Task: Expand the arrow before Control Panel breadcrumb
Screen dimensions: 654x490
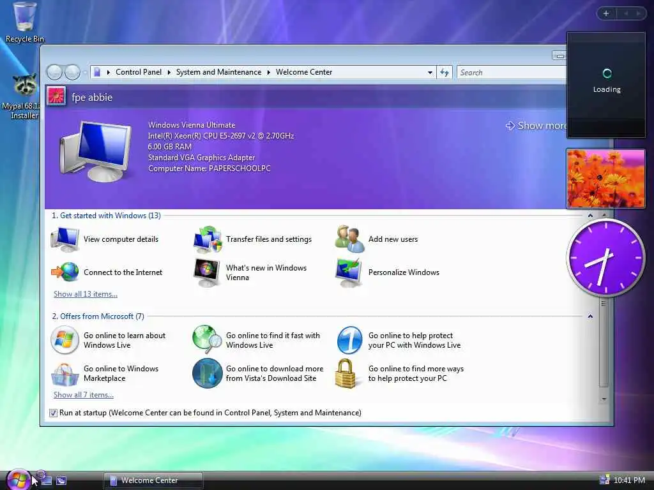Action: point(109,72)
